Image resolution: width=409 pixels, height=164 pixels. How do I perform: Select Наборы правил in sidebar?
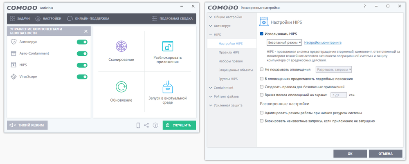click(231, 61)
